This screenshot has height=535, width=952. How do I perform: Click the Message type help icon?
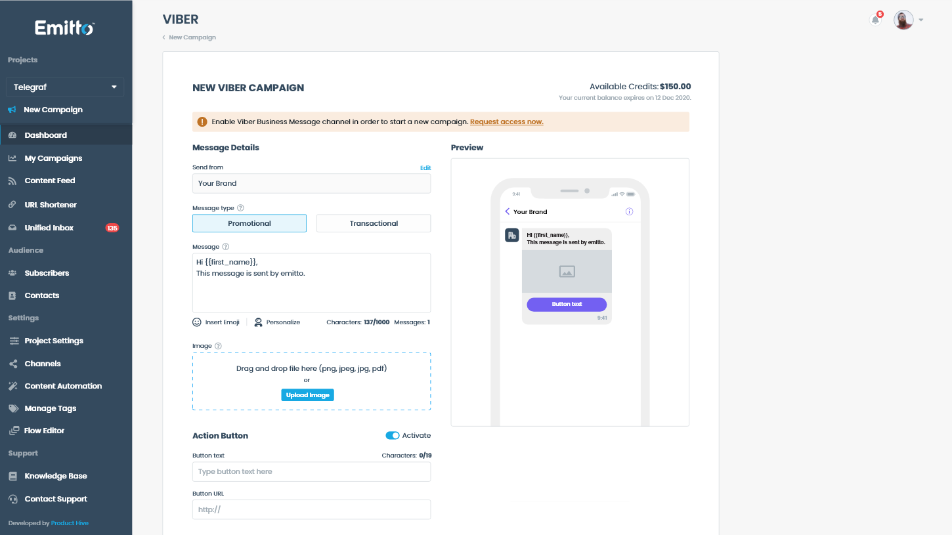point(240,208)
